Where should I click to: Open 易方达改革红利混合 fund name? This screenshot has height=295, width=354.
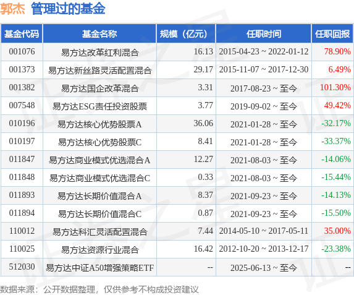pos(100,53)
